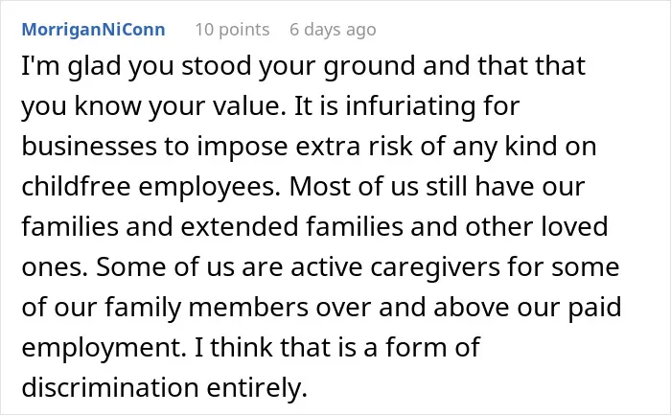671x415 pixels.
Task: Open MorriganNiConn's user profile
Action: point(93,30)
